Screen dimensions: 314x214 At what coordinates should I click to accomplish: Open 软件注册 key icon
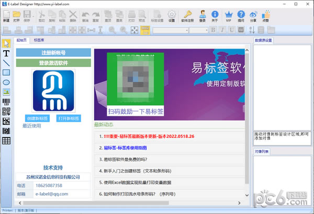click(187, 16)
